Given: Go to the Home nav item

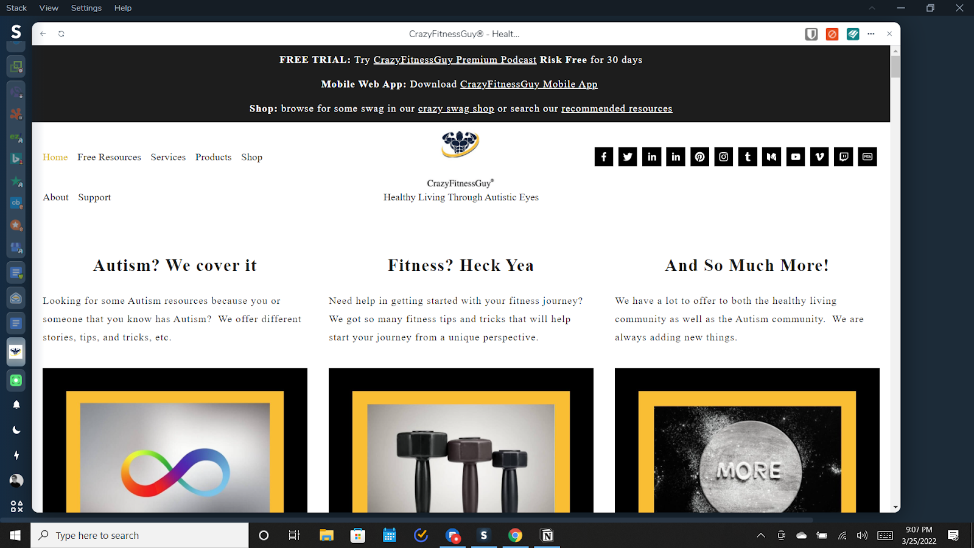Looking at the screenshot, I should [55, 157].
